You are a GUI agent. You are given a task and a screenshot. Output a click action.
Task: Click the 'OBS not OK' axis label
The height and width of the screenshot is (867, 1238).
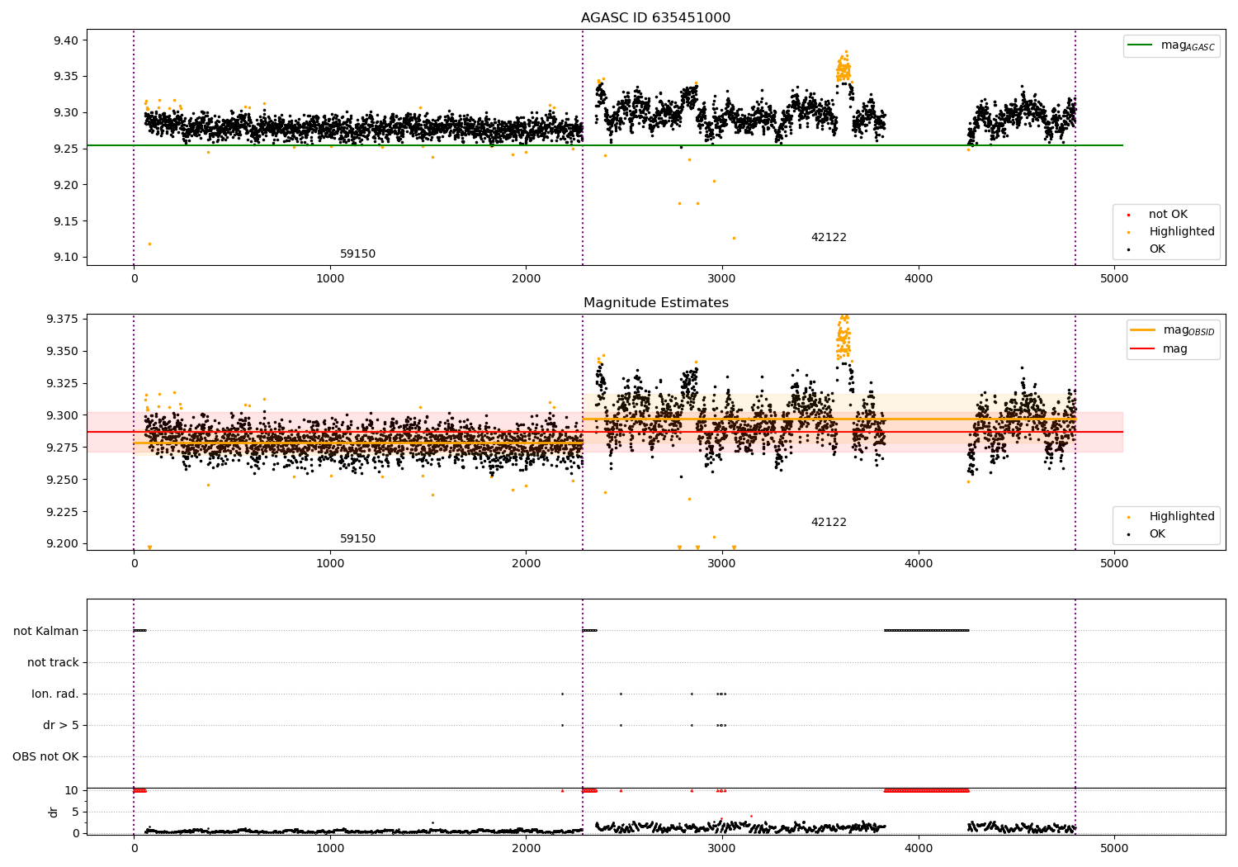pyautogui.click(x=45, y=757)
